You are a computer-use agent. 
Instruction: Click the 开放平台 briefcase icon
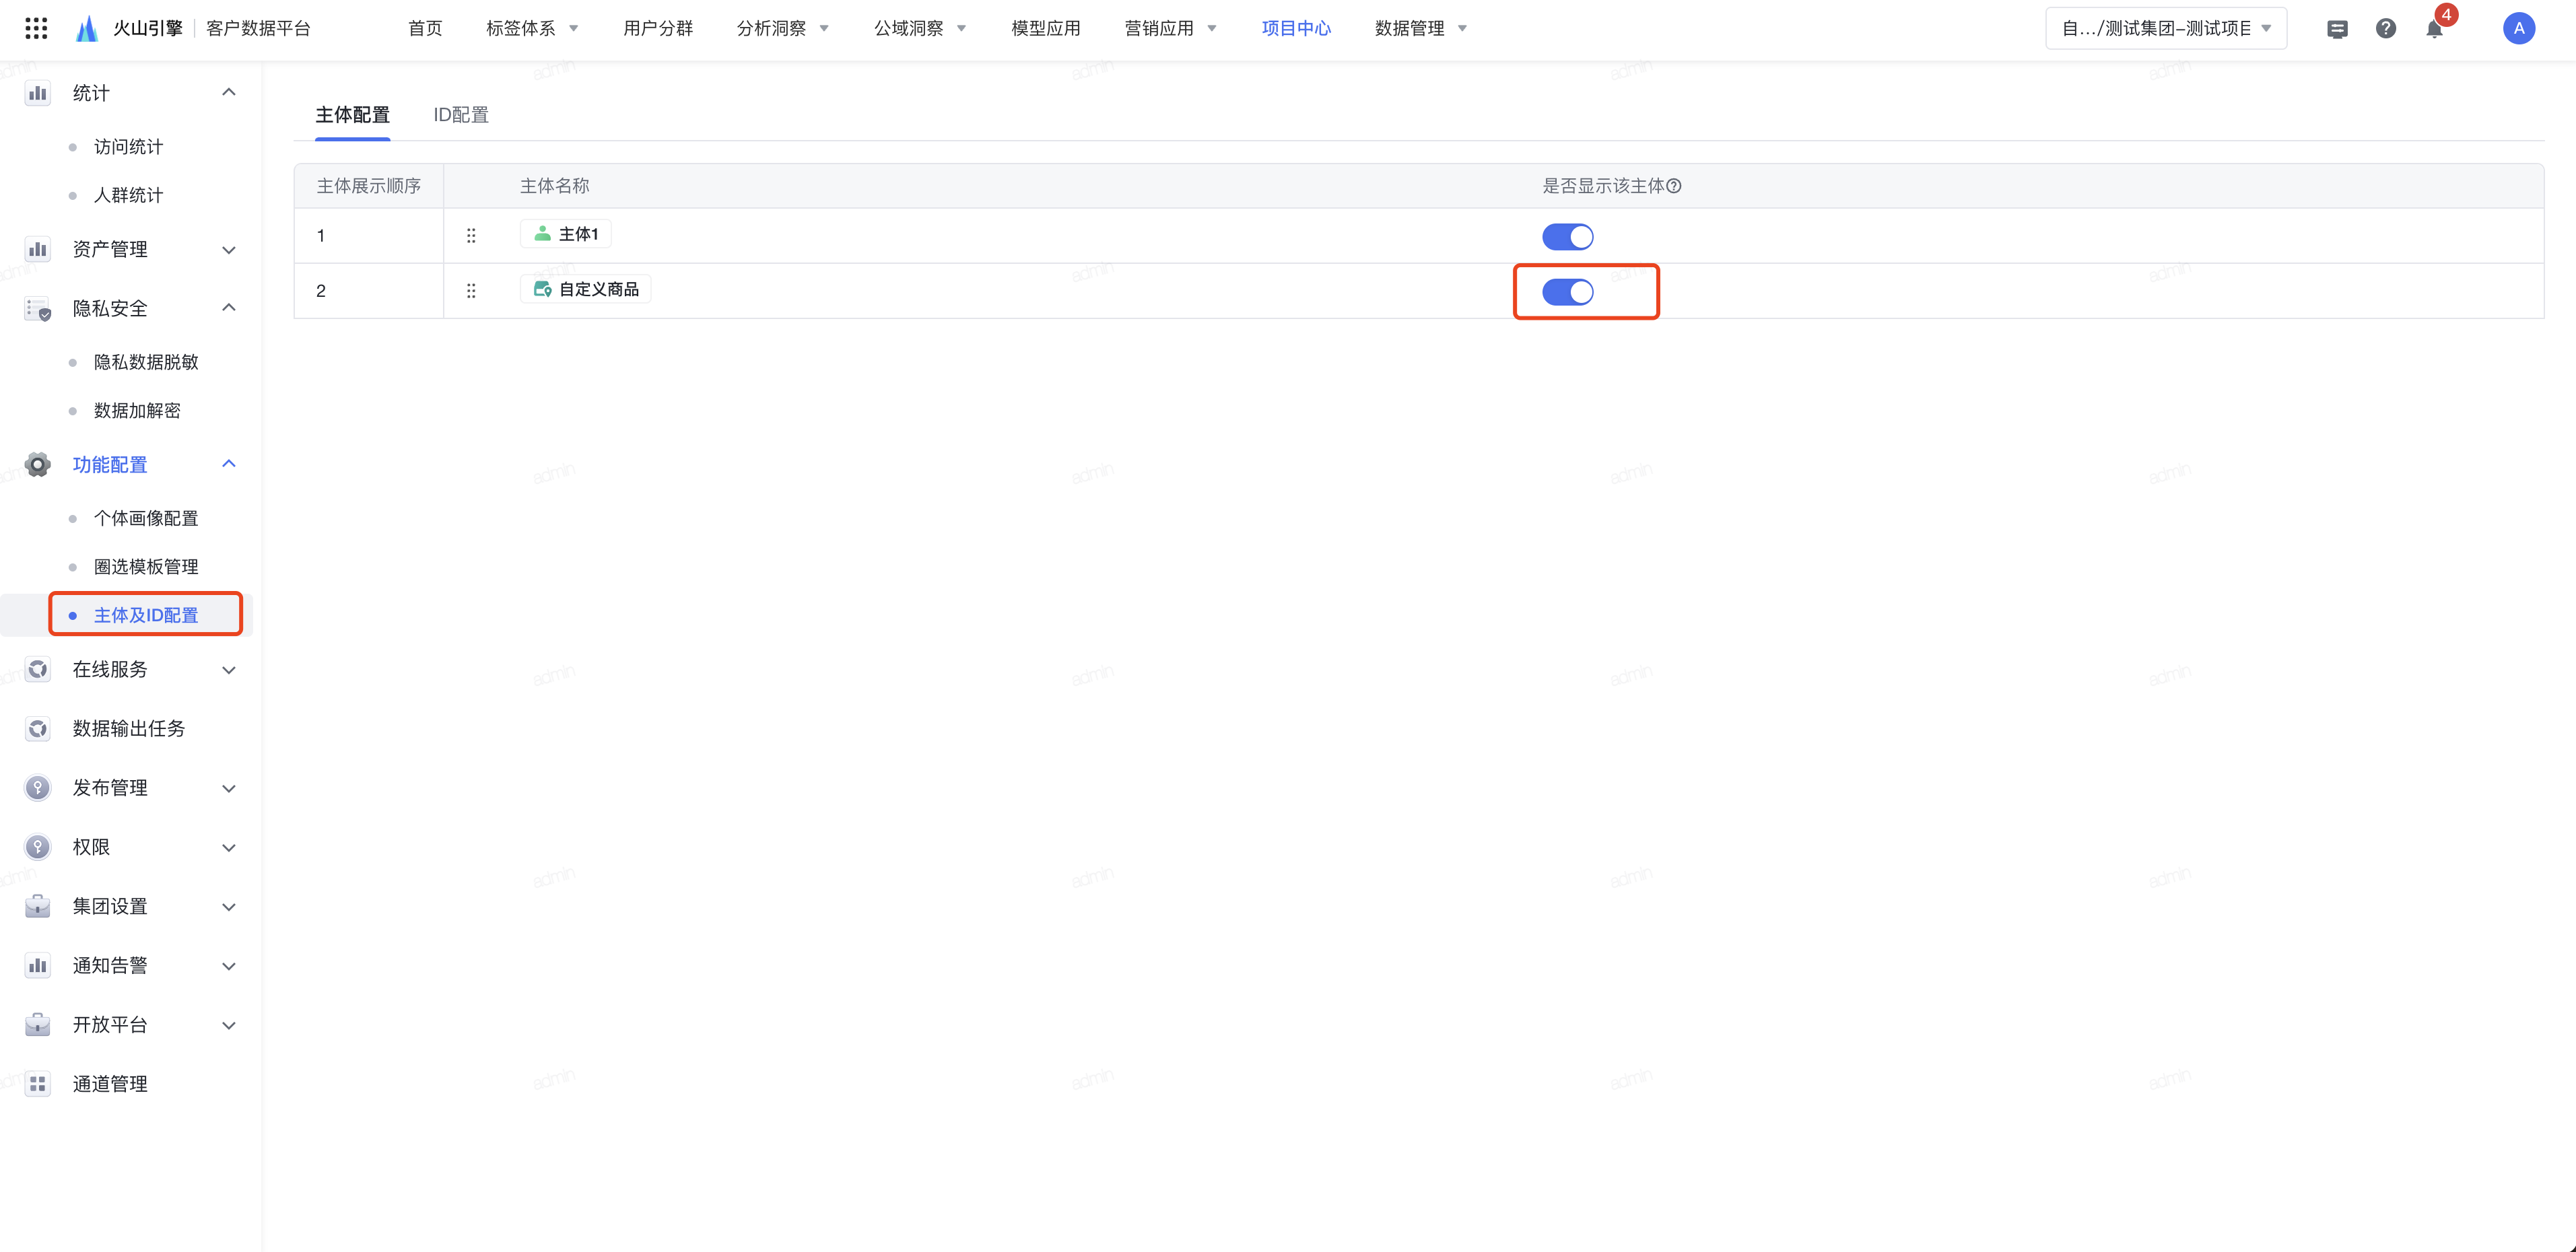point(38,1025)
